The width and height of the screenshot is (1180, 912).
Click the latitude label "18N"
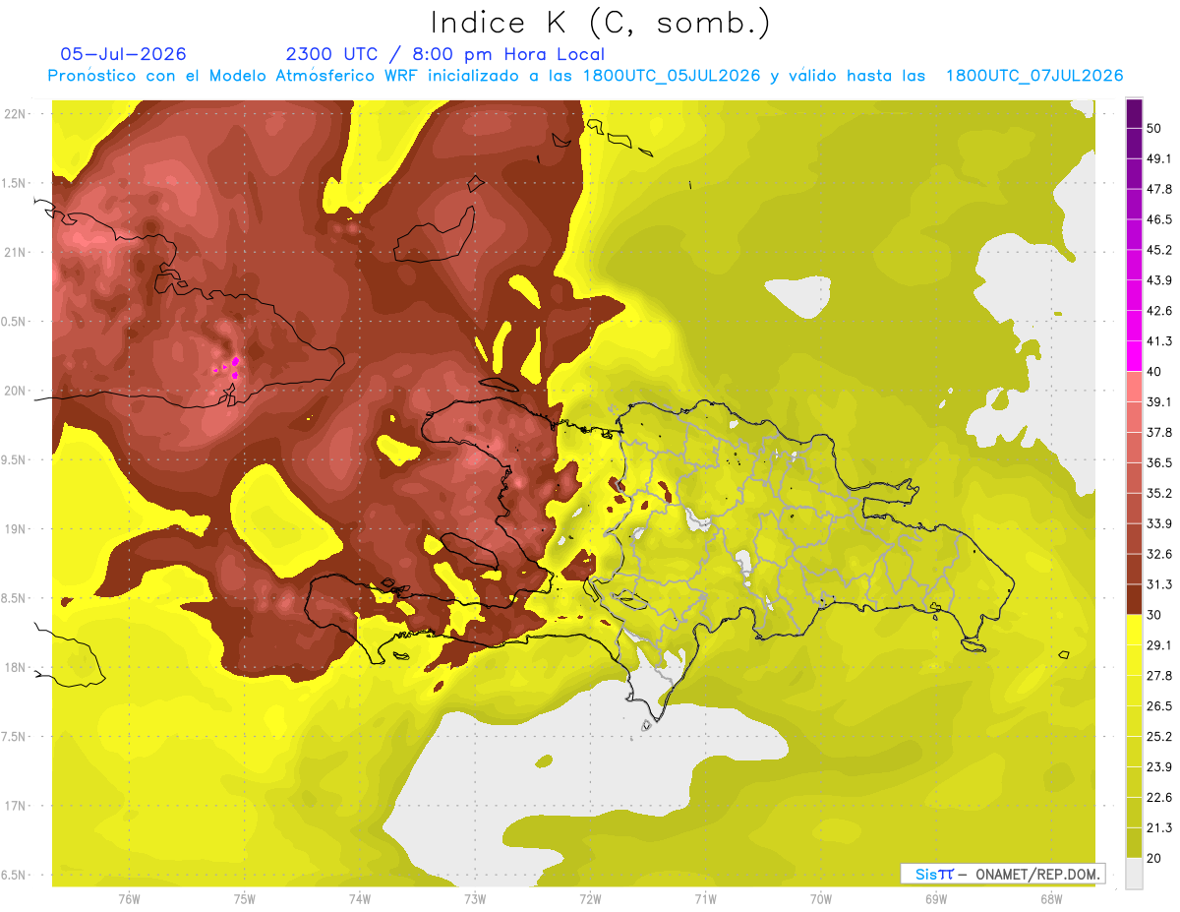pos(16,667)
